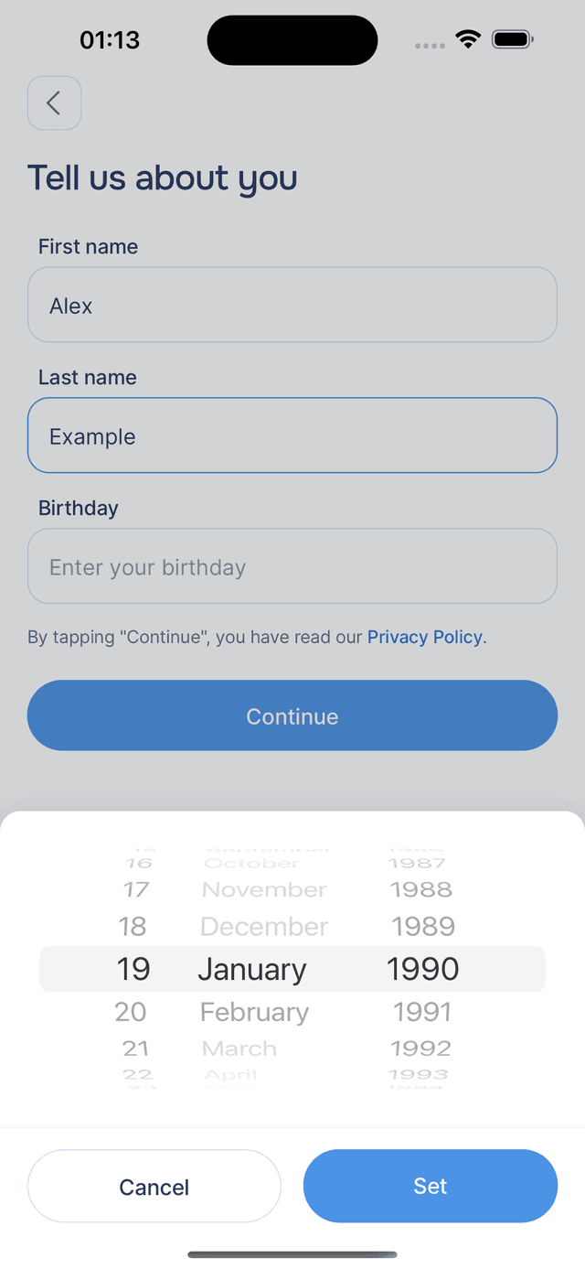Open the Privacy Policy link
585x1269 pixels.
tap(424, 637)
